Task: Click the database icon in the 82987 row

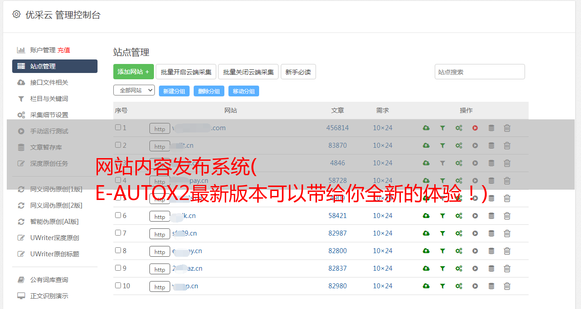Action: coord(491,233)
